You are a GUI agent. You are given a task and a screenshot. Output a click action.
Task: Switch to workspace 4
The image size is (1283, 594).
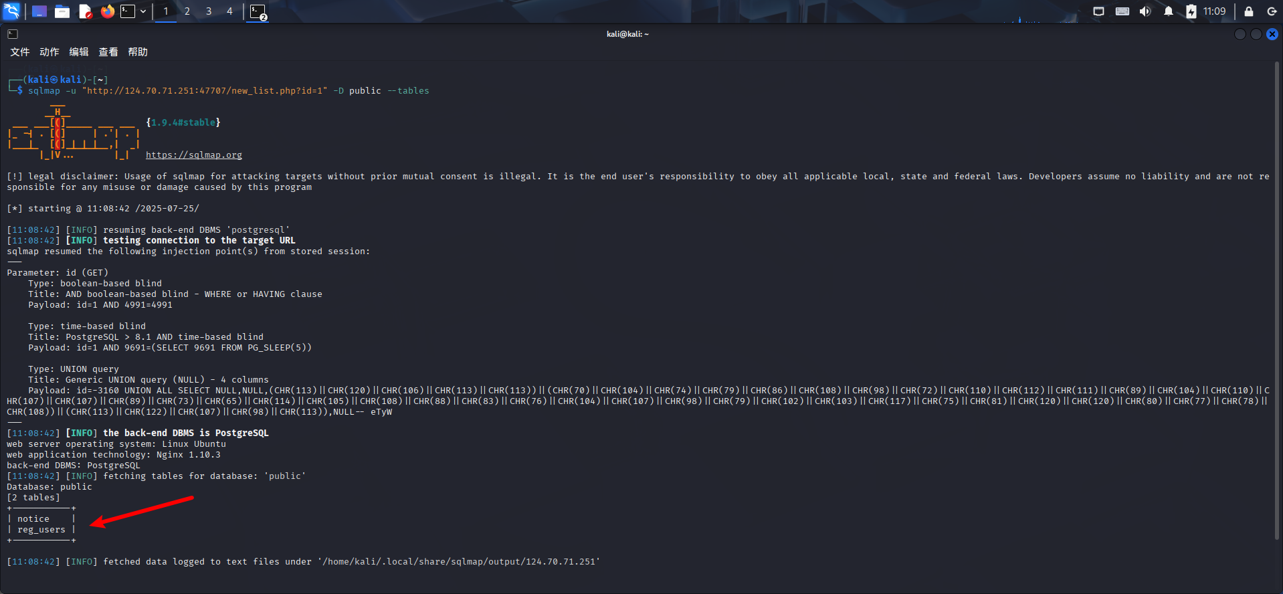coord(229,11)
